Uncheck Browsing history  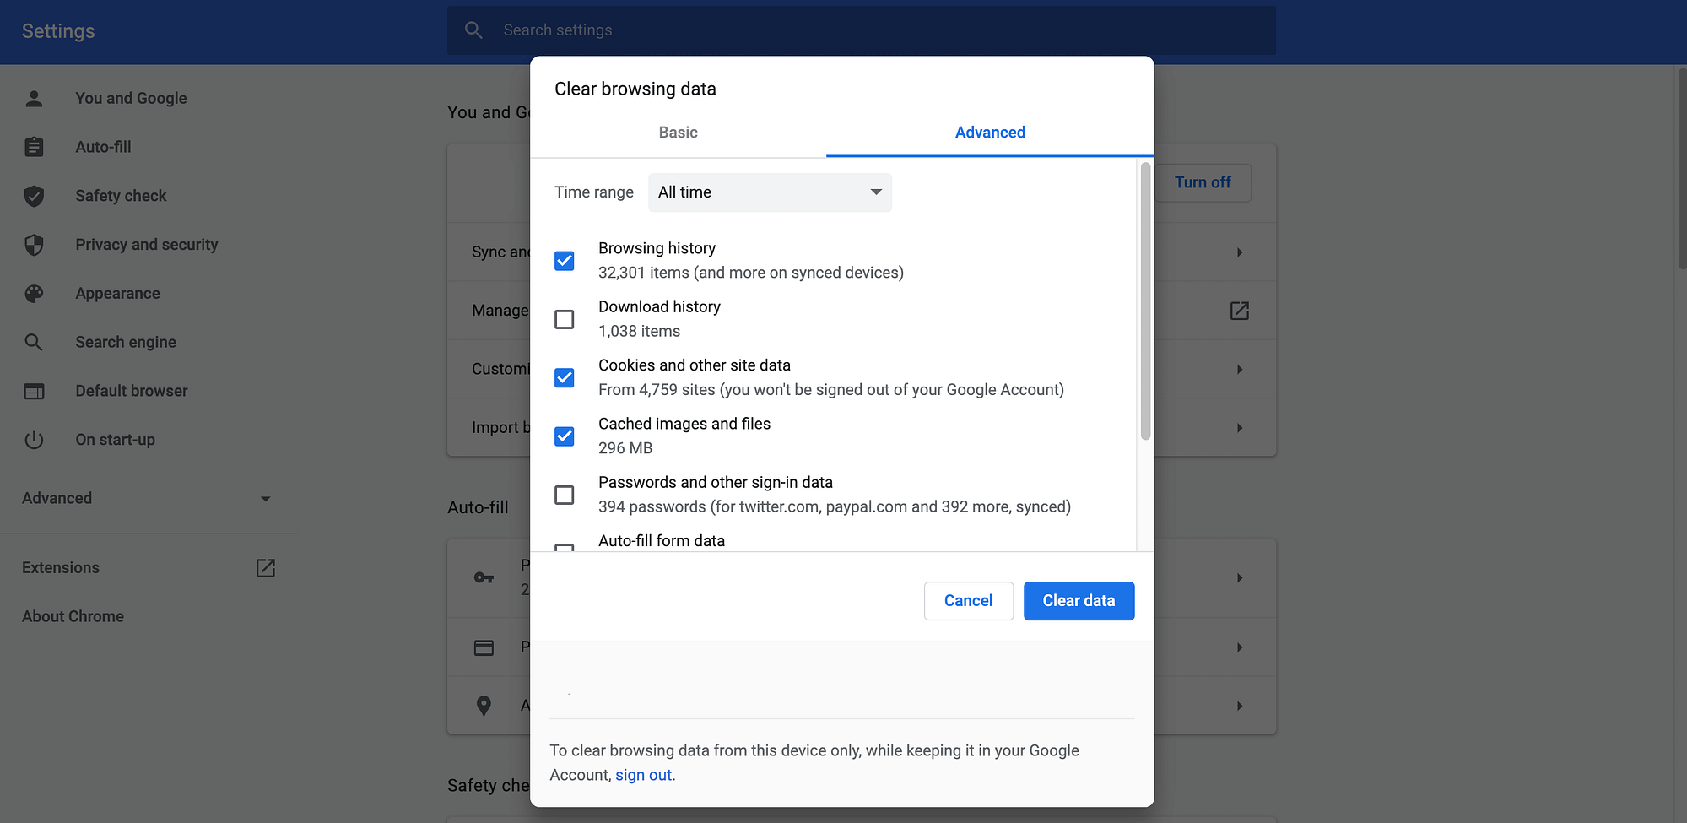(x=564, y=260)
